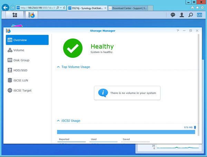Viewport: 207px width, 157px height.
Task: Open the DSM main menu grid icon
Action: pyautogui.click(x=14, y=15)
